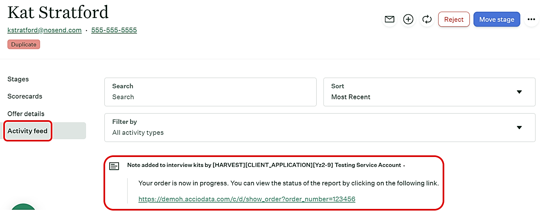The width and height of the screenshot is (540, 213).
Task: Click the circular arrows transfer icon
Action: coord(427,19)
